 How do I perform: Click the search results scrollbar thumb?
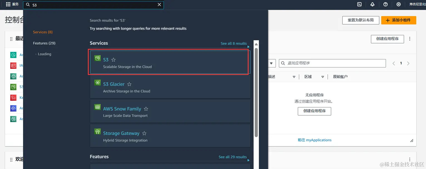[x=256, y=92]
